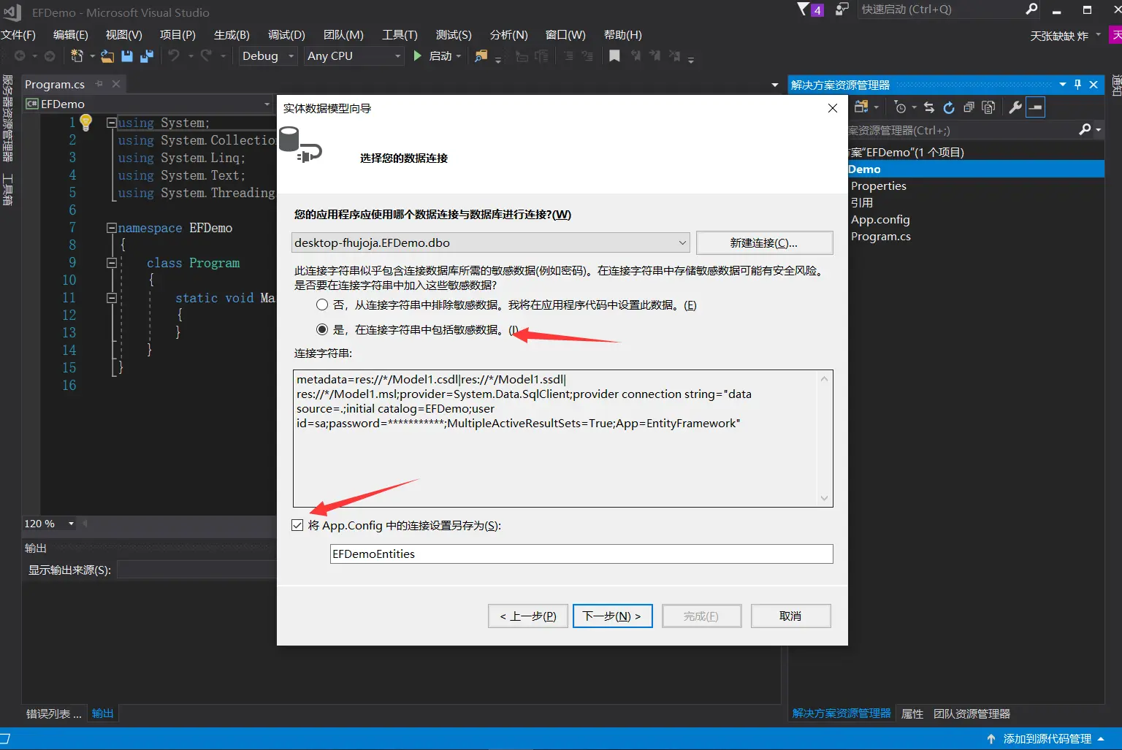Screen dimensions: 1122x750
Task: Click the Save floppy disk icon
Action: click(x=127, y=56)
